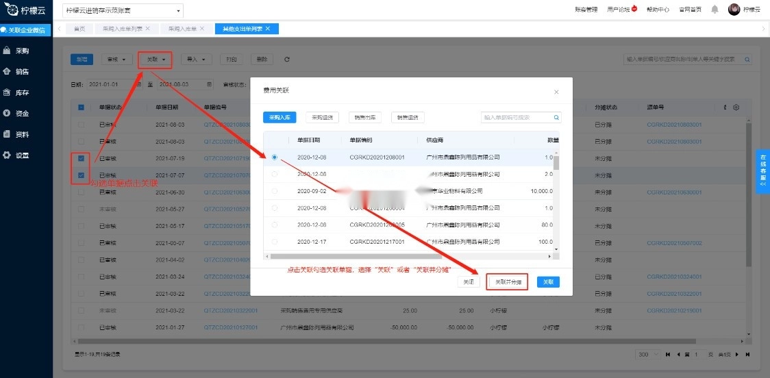Expand the 关联 dropdown button
770x378 pixels.
155,60
